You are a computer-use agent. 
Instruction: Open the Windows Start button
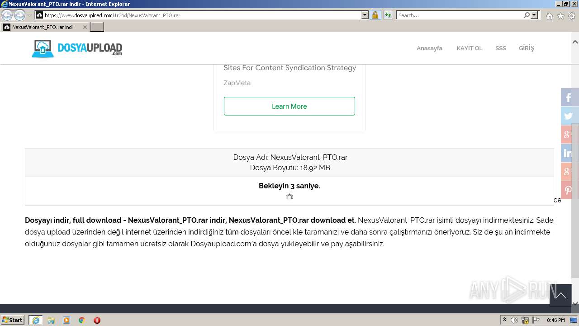(x=13, y=320)
